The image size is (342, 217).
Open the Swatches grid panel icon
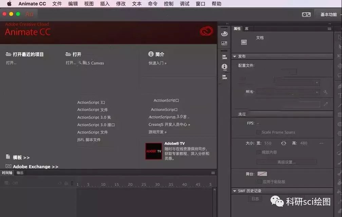pyautogui.click(x=224, y=43)
